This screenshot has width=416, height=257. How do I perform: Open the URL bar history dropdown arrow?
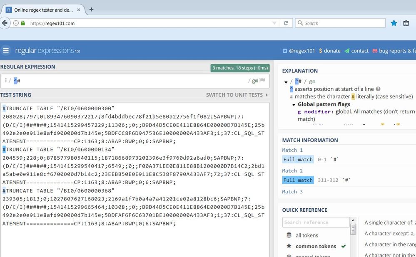click(x=274, y=23)
